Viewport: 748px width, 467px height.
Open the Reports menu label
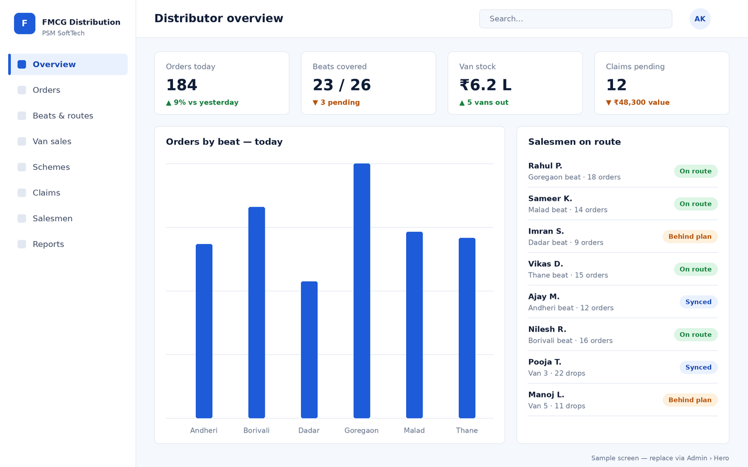tap(49, 244)
